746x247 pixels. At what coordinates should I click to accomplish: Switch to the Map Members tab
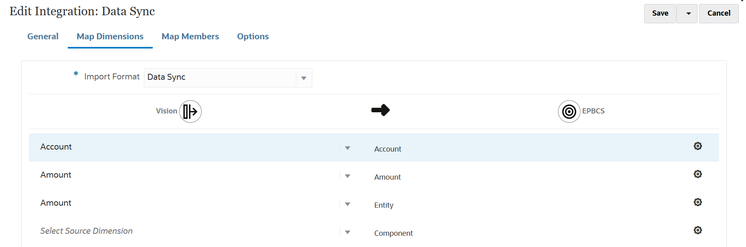click(x=190, y=36)
